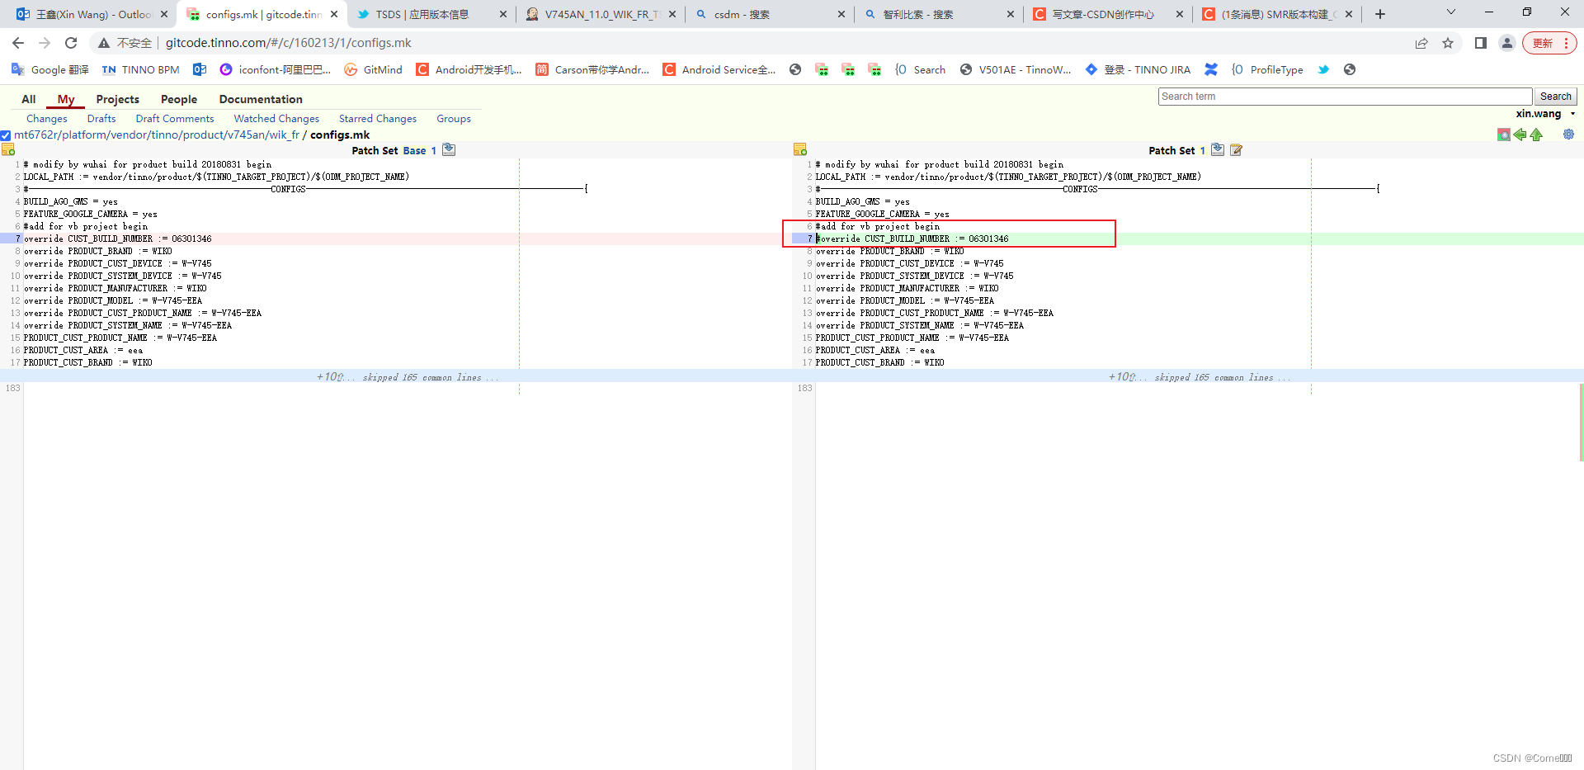Open the wik_fr project path link
1584x770 pixels.
click(157, 135)
